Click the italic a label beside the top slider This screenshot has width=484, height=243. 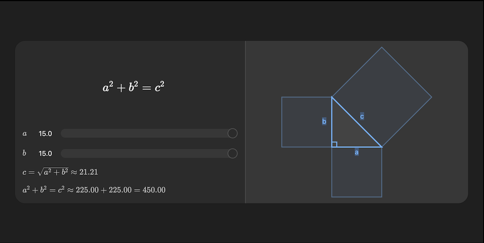[x=24, y=133]
